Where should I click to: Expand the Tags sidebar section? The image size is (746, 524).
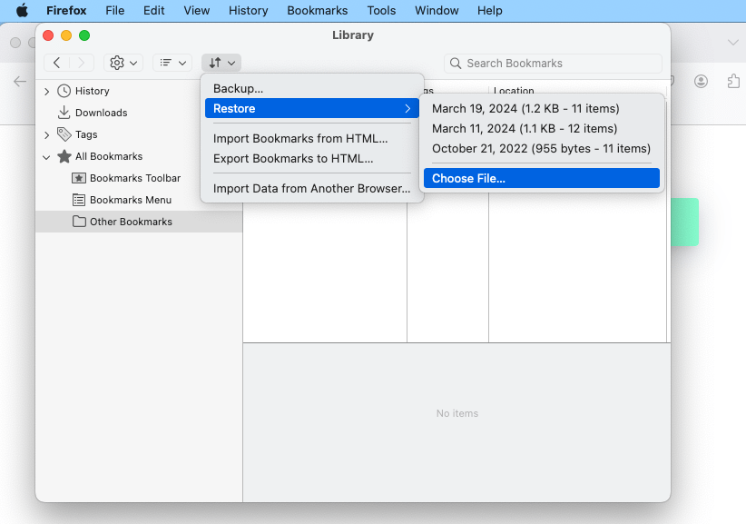pyautogui.click(x=46, y=134)
